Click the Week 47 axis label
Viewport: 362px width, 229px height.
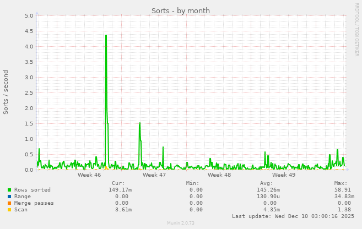154,175
